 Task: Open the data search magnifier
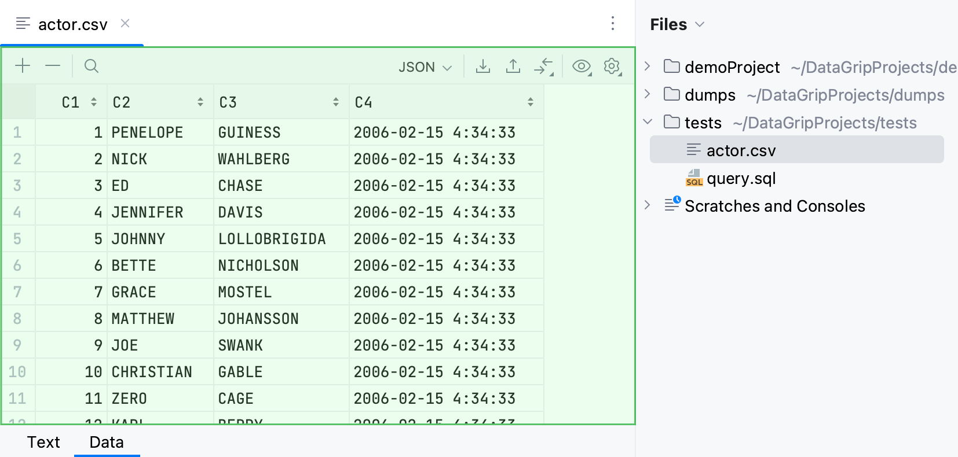91,66
